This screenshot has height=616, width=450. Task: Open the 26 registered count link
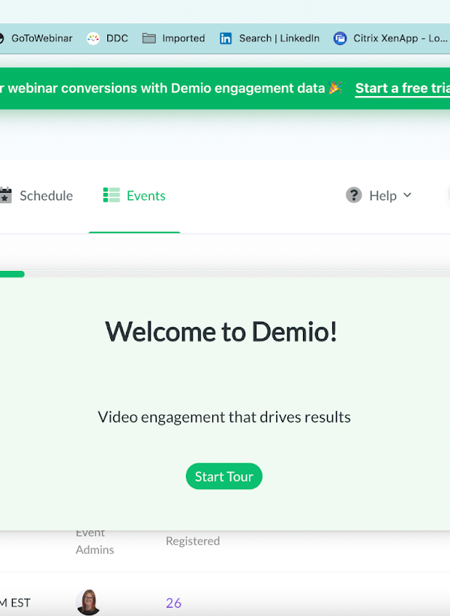pos(173,602)
